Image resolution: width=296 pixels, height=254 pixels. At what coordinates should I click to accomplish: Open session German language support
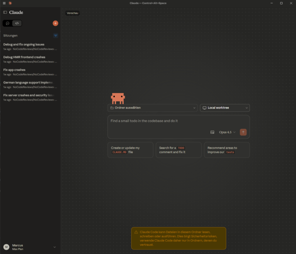tap(30, 85)
